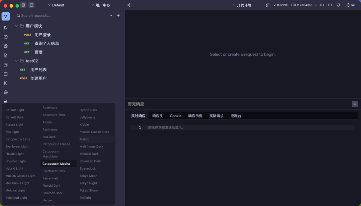Image resolution: width=361 pixels, height=206 pixels.
Task: Click the V workspace logo icon
Action: (x=6, y=17)
